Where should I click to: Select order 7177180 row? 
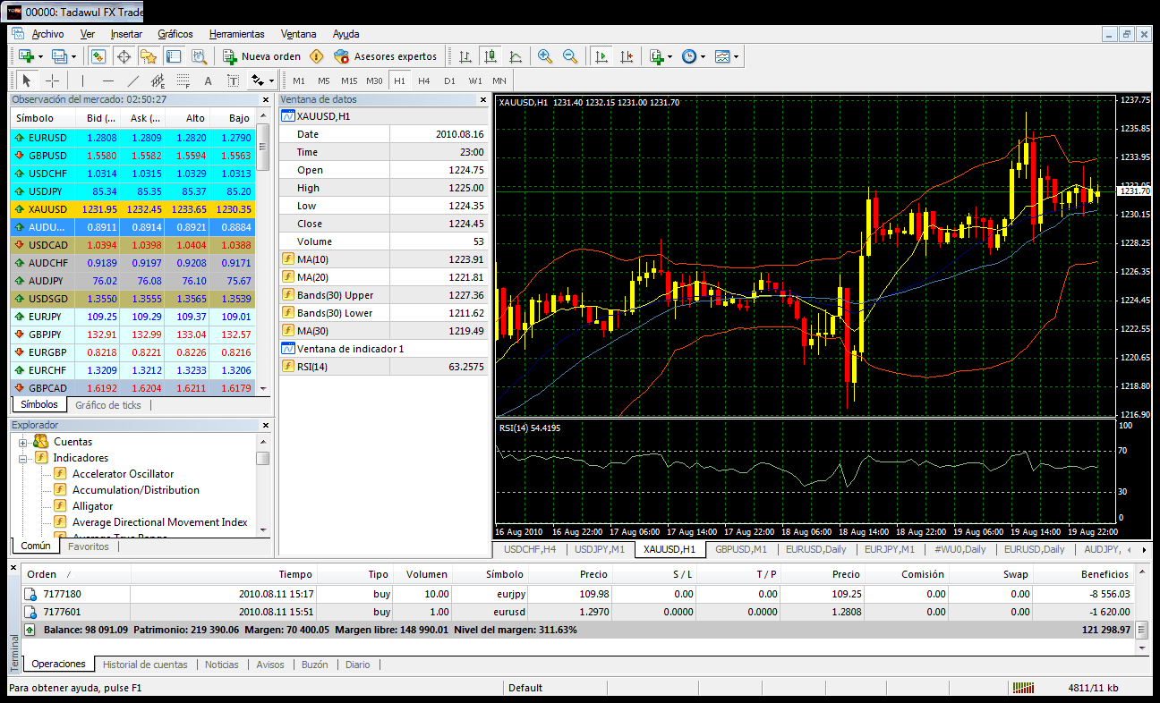(x=579, y=593)
